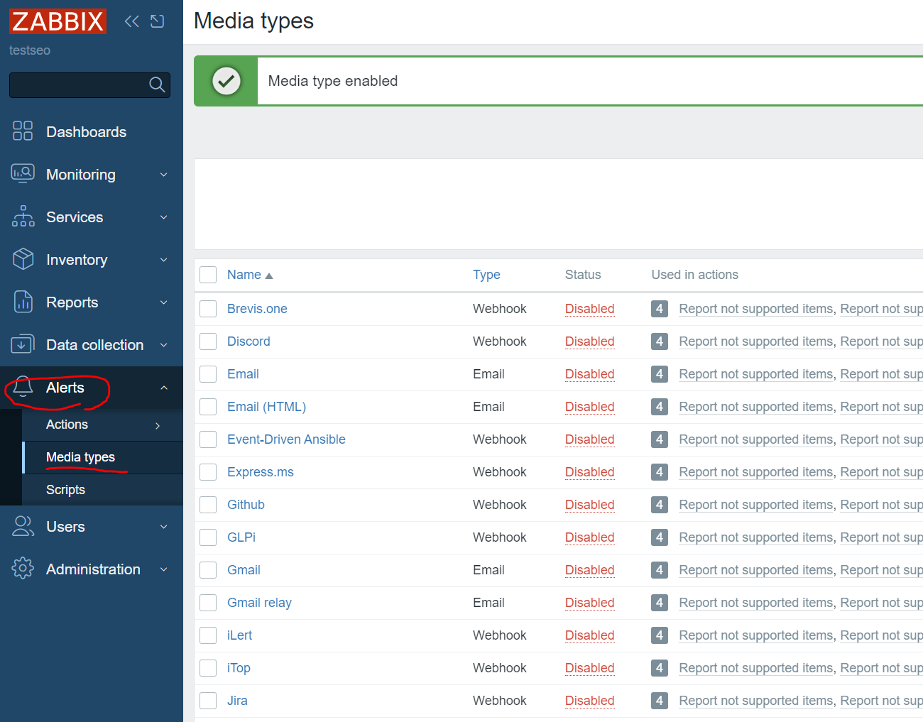Image resolution: width=923 pixels, height=722 pixels.
Task: Enable Gmail relay via its Disabled status
Action: [x=589, y=603]
